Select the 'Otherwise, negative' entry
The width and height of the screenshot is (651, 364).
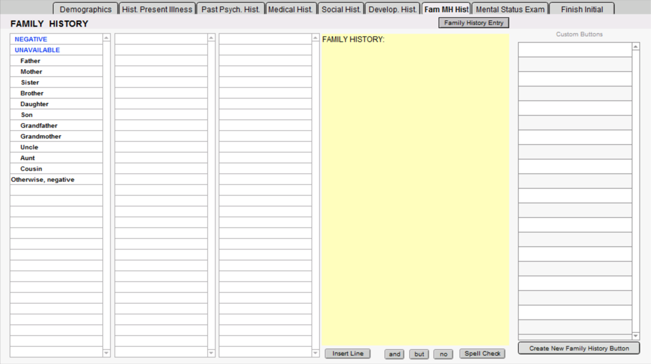click(43, 180)
